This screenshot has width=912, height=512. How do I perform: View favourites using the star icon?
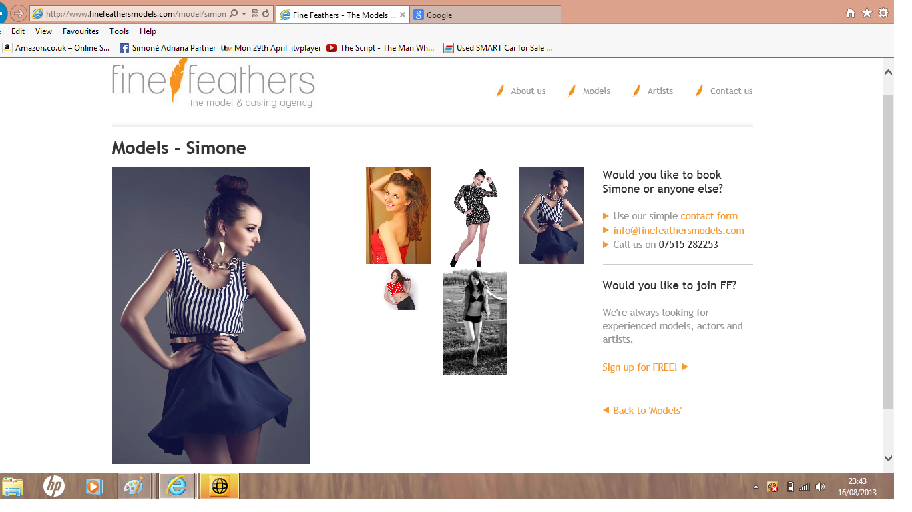866,12
